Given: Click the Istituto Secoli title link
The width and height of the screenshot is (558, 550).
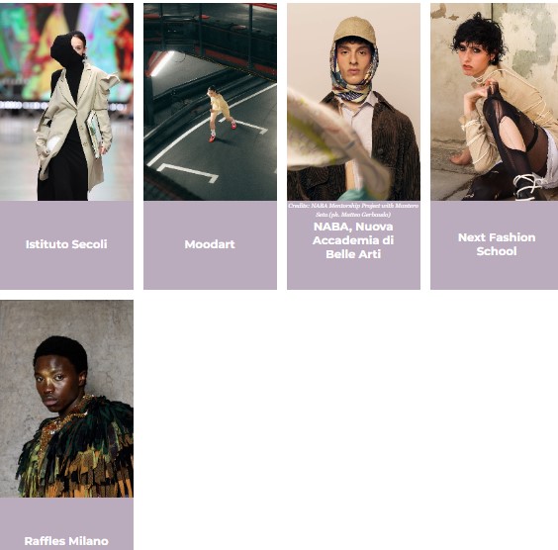Looking at the screenshot, I should point(66,244).
